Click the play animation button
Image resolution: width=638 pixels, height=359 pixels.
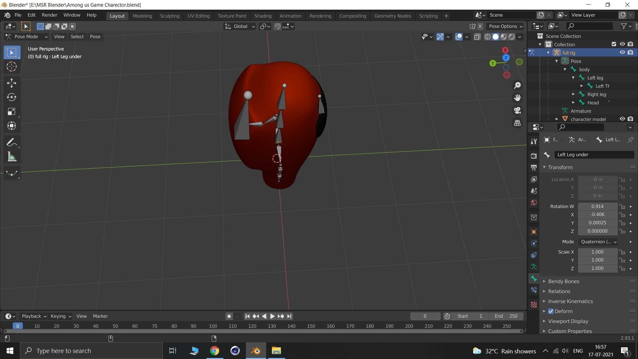(272, 316)
